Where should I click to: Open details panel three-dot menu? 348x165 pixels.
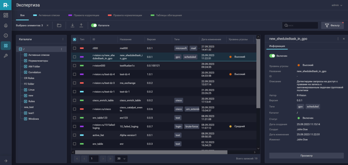point(338,39)
